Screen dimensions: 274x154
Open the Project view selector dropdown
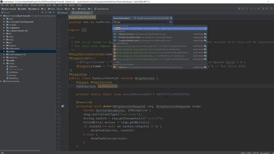click(29, 13)
